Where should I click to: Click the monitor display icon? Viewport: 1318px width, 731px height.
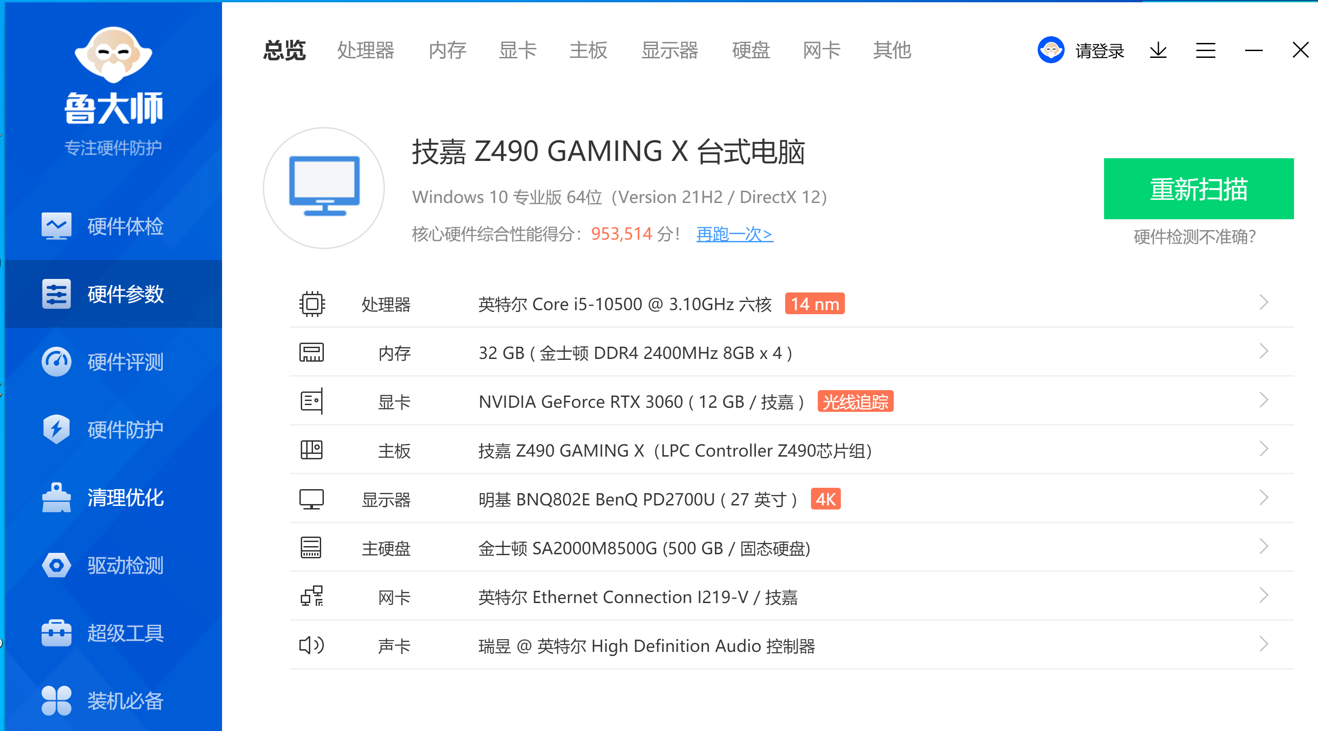tap(312, 499)
